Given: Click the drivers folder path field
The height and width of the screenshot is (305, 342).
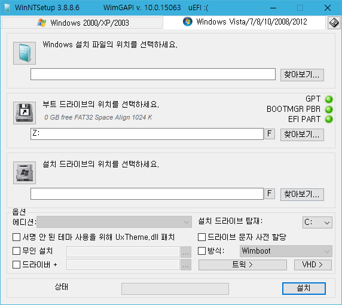Looking at the screenshot, I should point(123,264).
